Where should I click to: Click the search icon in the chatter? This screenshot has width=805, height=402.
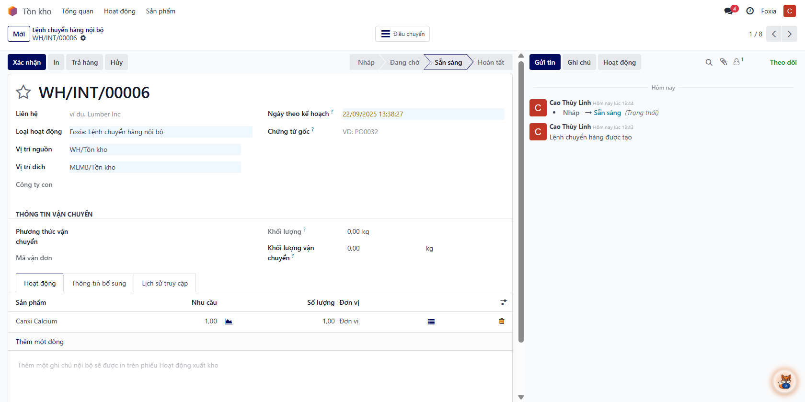pyautogui.click(x=709, y=62)
